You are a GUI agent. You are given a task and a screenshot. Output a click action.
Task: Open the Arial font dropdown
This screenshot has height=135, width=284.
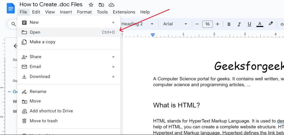[x=175, y=24]
